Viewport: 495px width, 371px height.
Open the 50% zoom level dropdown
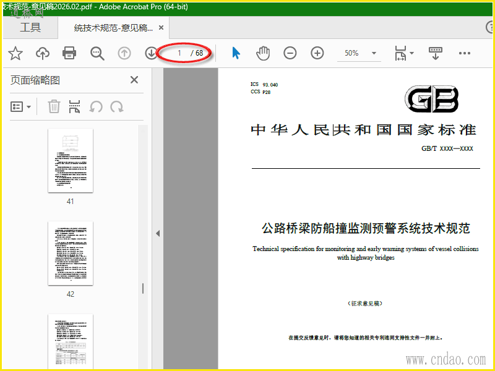(374, 53)
